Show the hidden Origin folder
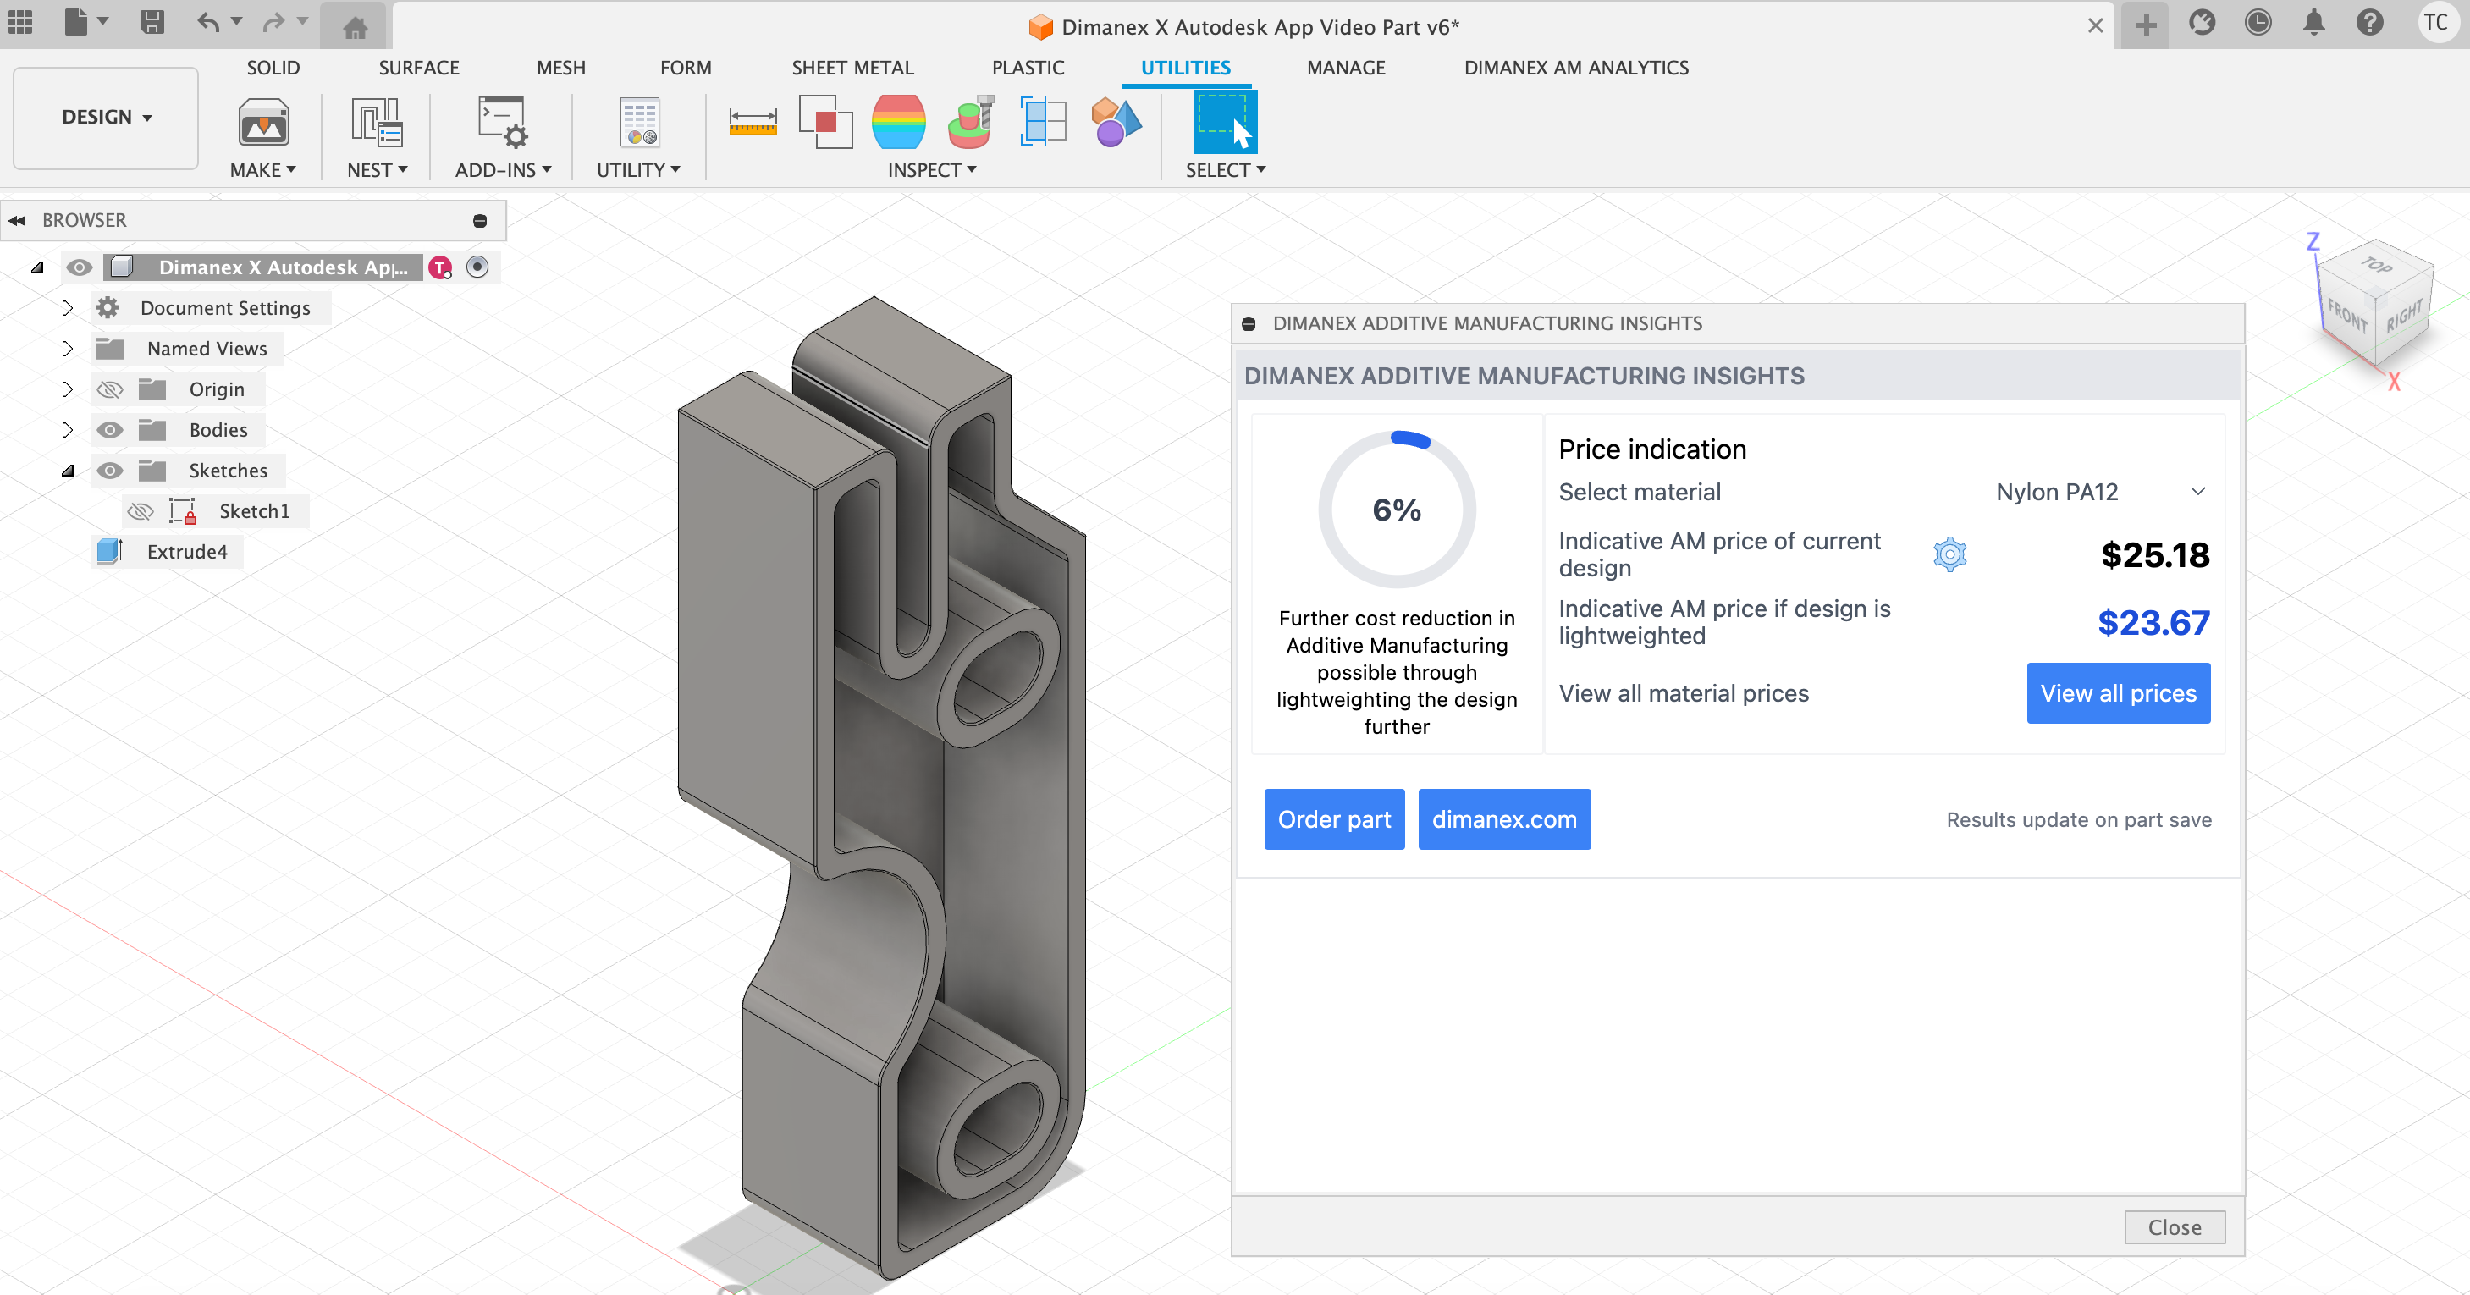The height and width of the screenshot is (1295, 2470). point(110,389)
